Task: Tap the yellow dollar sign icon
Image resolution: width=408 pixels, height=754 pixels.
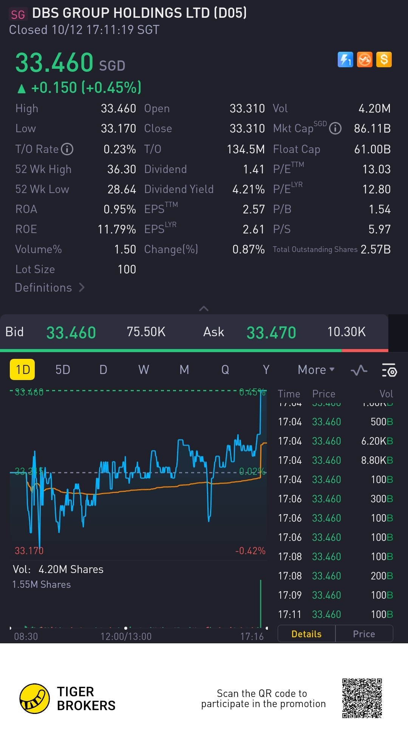Action: tap(384, 60)
